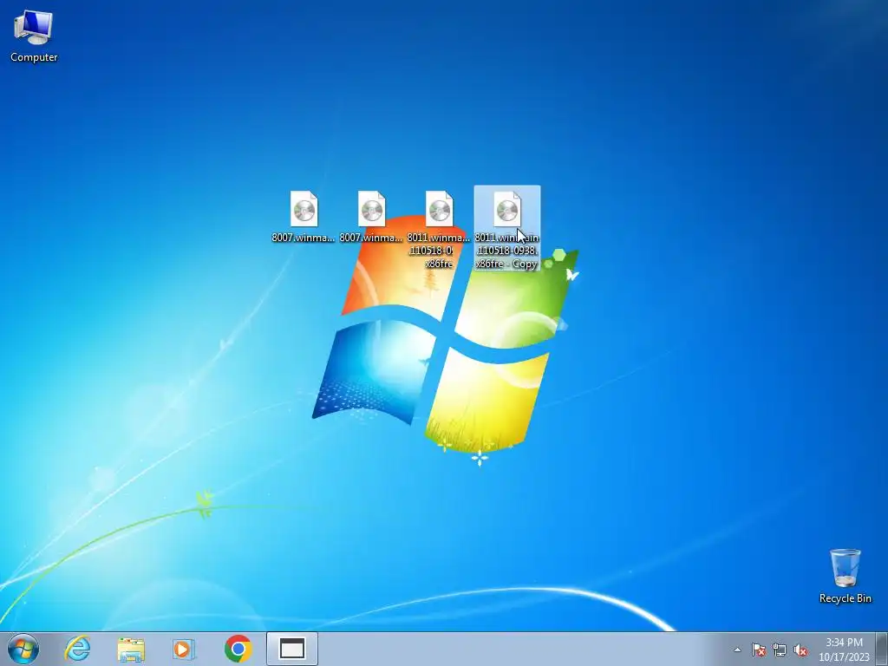Screen dimensions: 888x666
Task: Select the 8007.winma... file beside the 8011 file
Action: [371, 217]
